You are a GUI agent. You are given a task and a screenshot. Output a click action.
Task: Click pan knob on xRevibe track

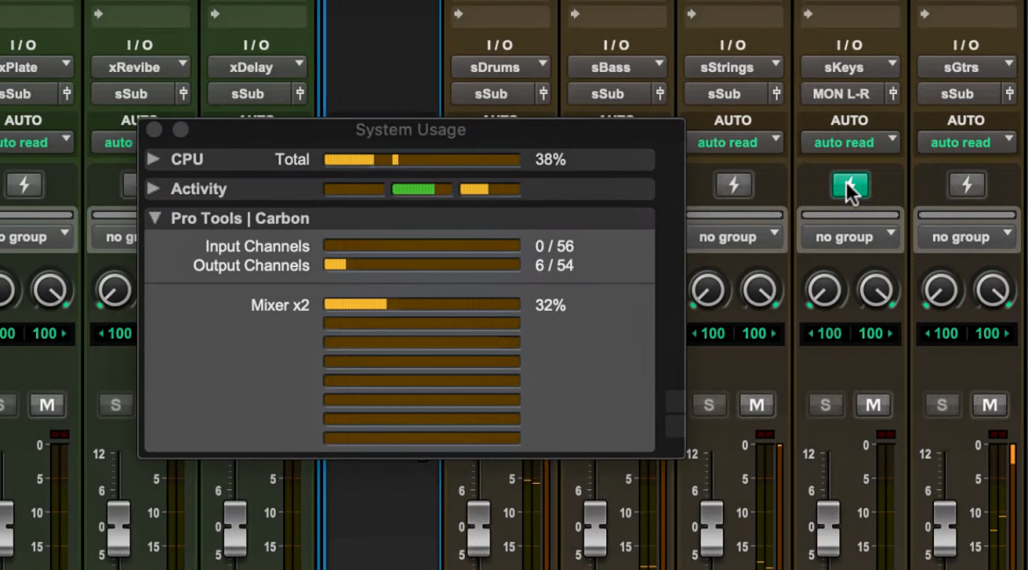(x=114, y=290)
